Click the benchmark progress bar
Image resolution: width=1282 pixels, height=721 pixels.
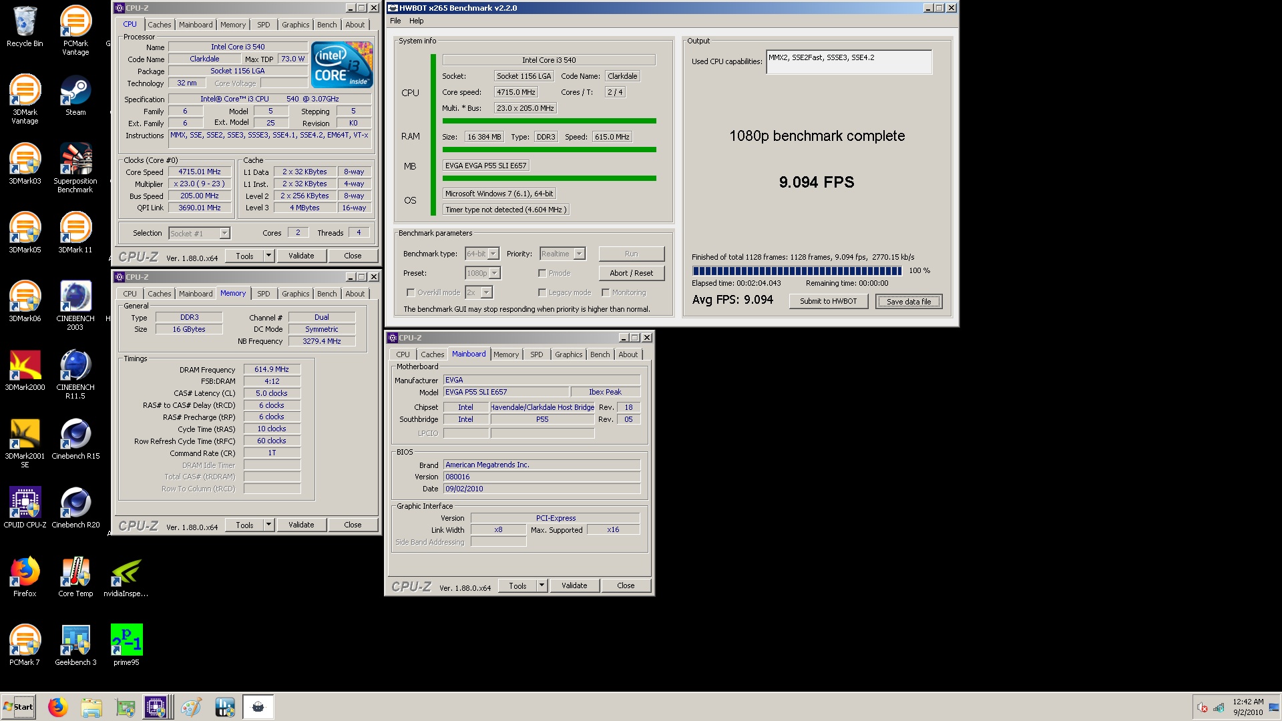797,270
